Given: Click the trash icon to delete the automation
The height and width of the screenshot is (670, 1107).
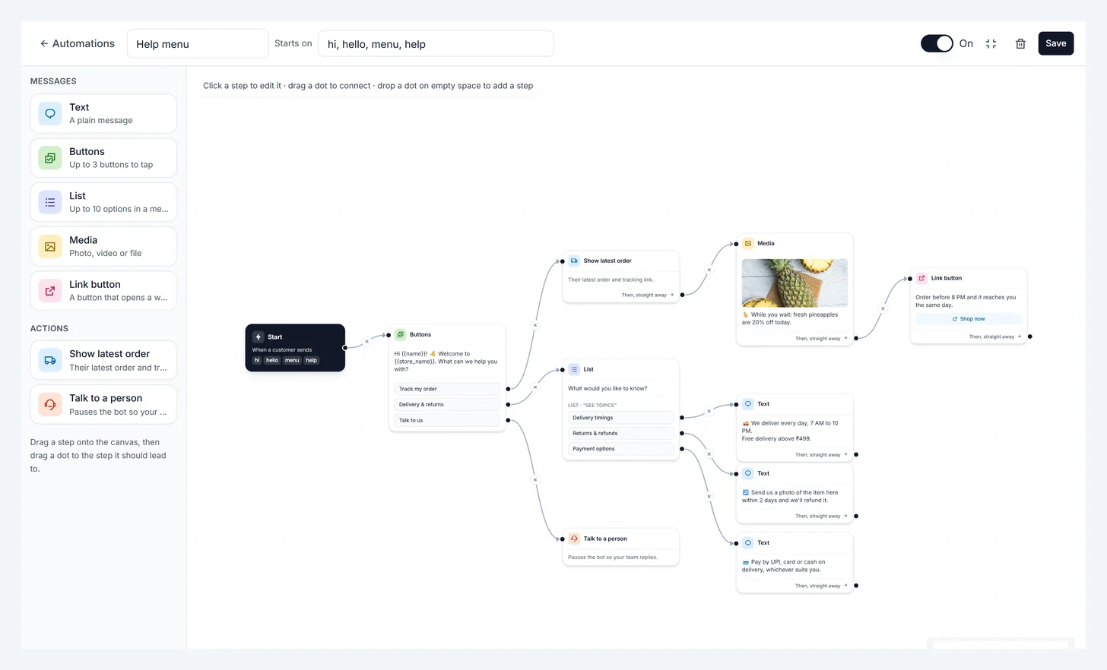Looking at the screenshot, I should pos(1020,44).
